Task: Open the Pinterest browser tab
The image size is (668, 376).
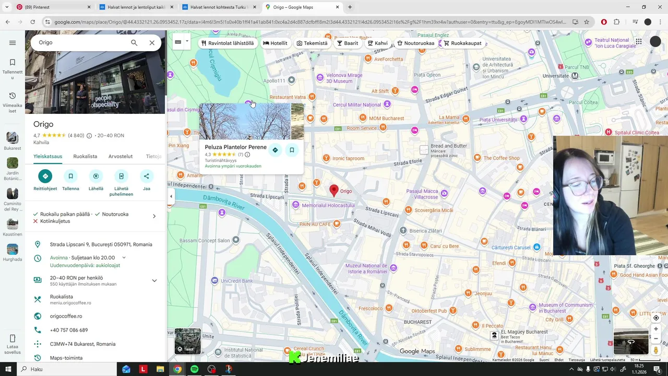Action: (52, 7)
